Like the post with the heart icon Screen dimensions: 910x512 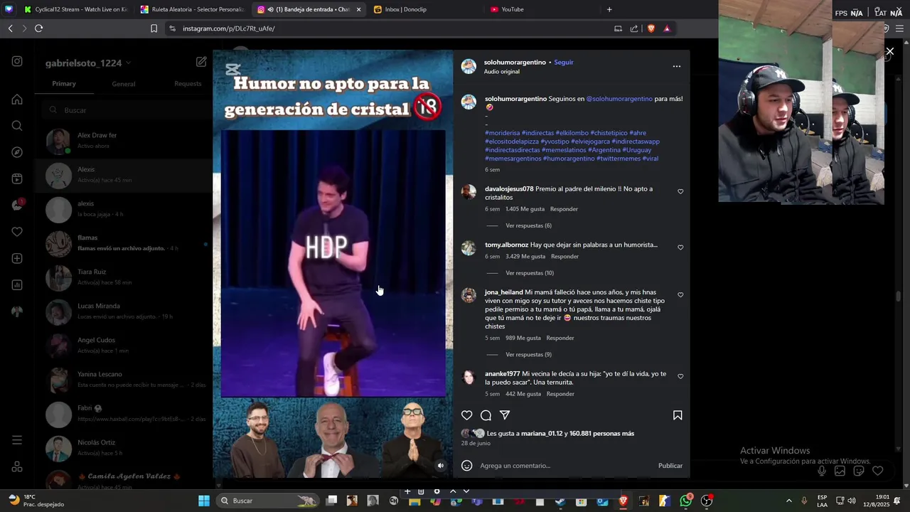pos(466,415)
